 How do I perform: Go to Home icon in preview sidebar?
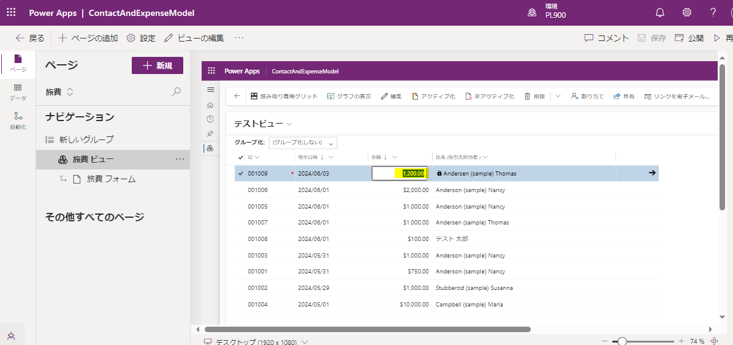click(210, 105)
